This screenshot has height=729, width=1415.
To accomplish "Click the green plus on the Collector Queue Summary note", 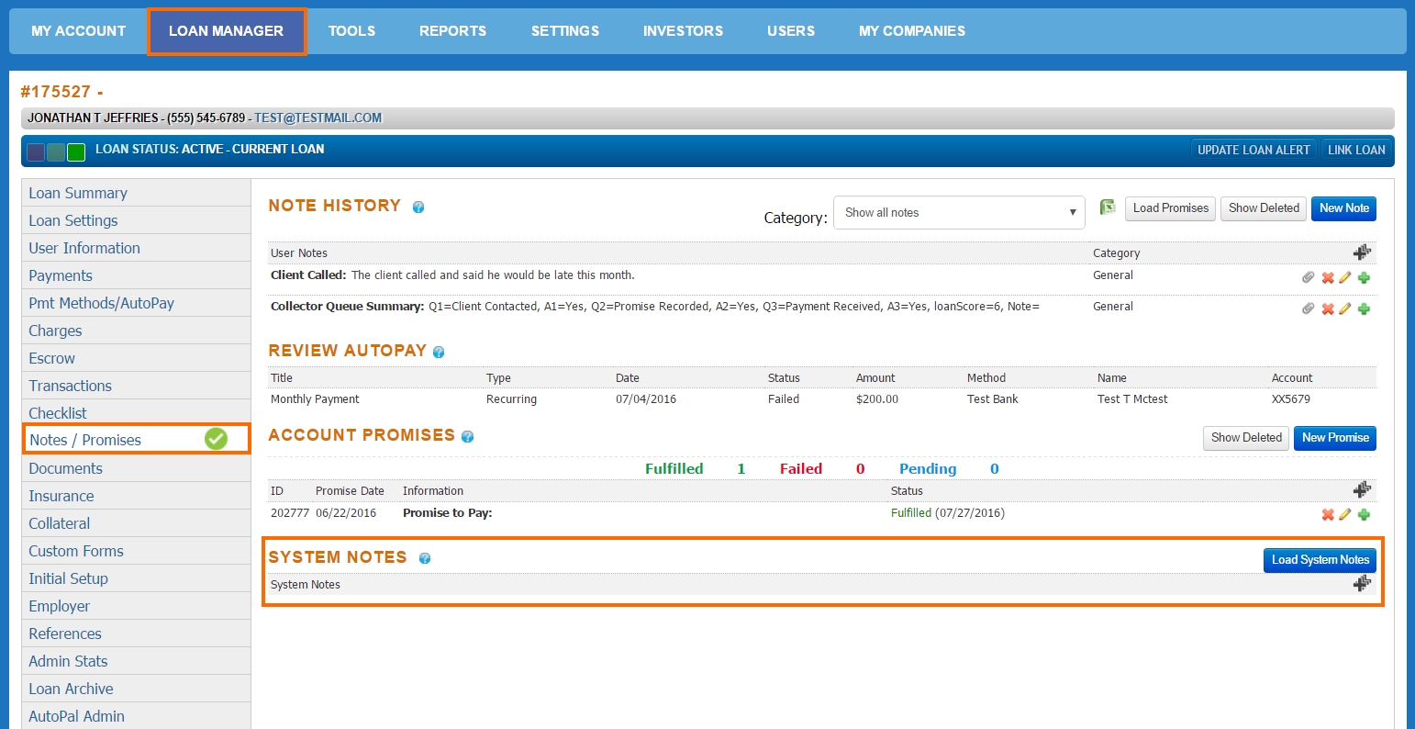I will [1364, 309].
